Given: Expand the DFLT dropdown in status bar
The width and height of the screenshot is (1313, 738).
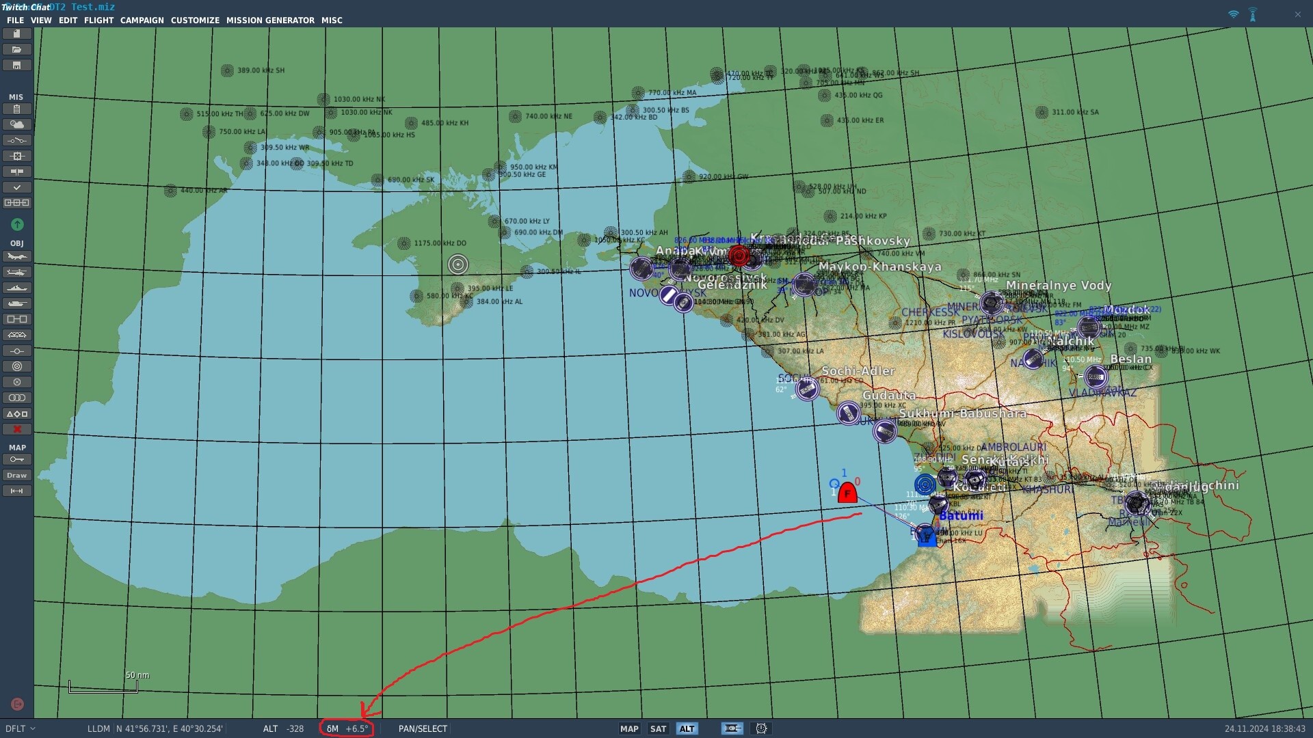Looking at the screenshot, I should tap(20, 728).
